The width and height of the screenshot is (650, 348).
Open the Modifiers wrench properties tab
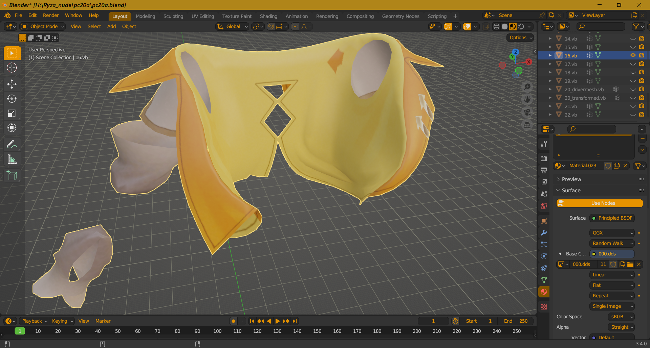pyautogui.click(x=544, y=233)
